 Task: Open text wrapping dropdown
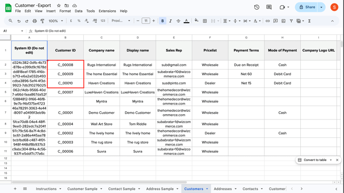coord(247,21)
